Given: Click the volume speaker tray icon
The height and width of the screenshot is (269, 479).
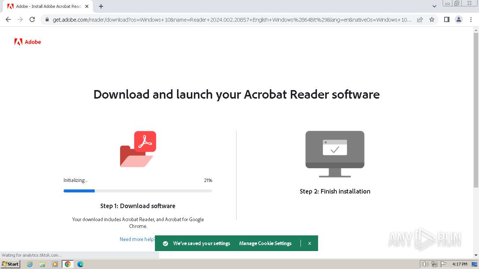Looking at the screenshot, I should (x=425, y=264).
